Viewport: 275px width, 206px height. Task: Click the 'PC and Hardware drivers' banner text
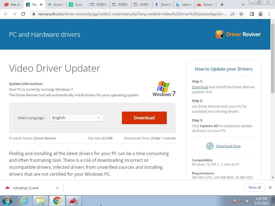coord(45,35)
